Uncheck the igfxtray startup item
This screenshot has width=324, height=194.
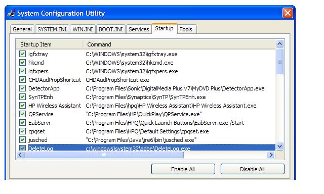[x=22, y=54]
